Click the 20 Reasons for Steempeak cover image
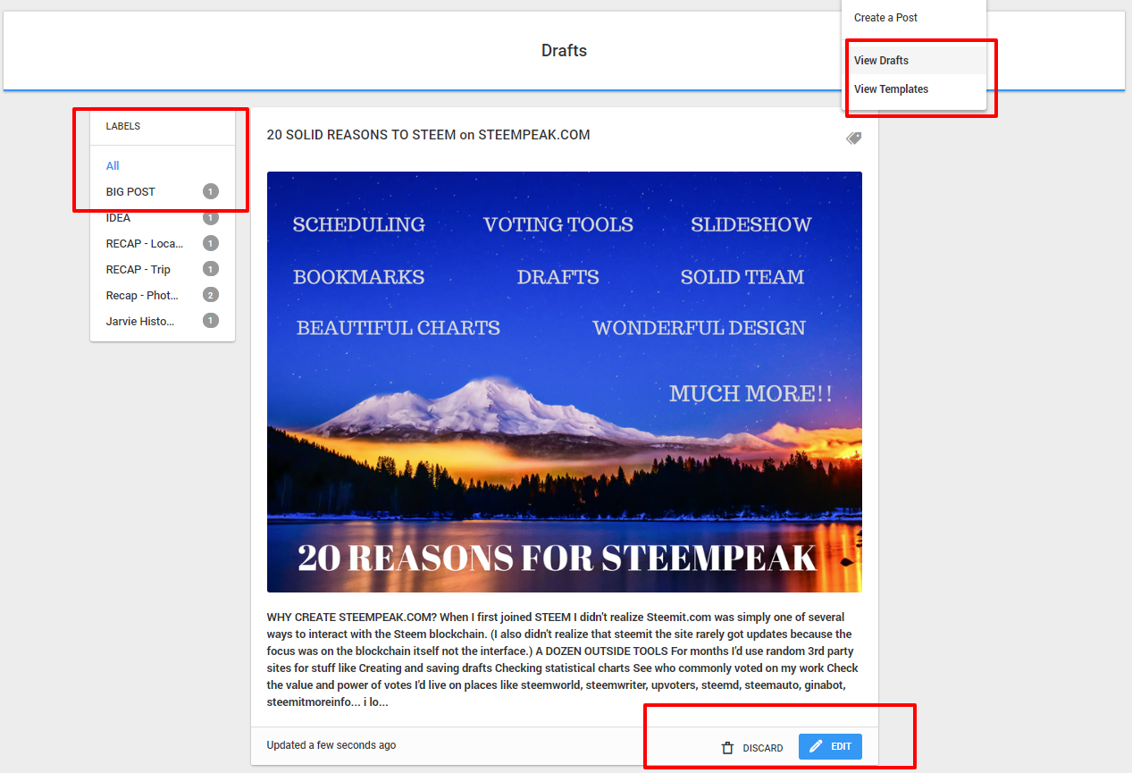1132x773 pixels. pyautogui.click(x=564, y=382)
